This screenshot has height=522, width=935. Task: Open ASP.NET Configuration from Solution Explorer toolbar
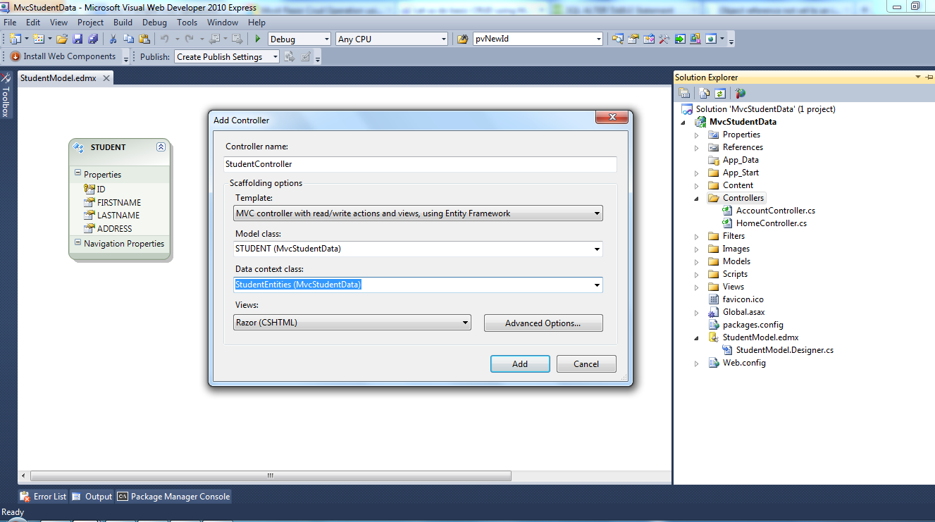click(x=740, y=92)
